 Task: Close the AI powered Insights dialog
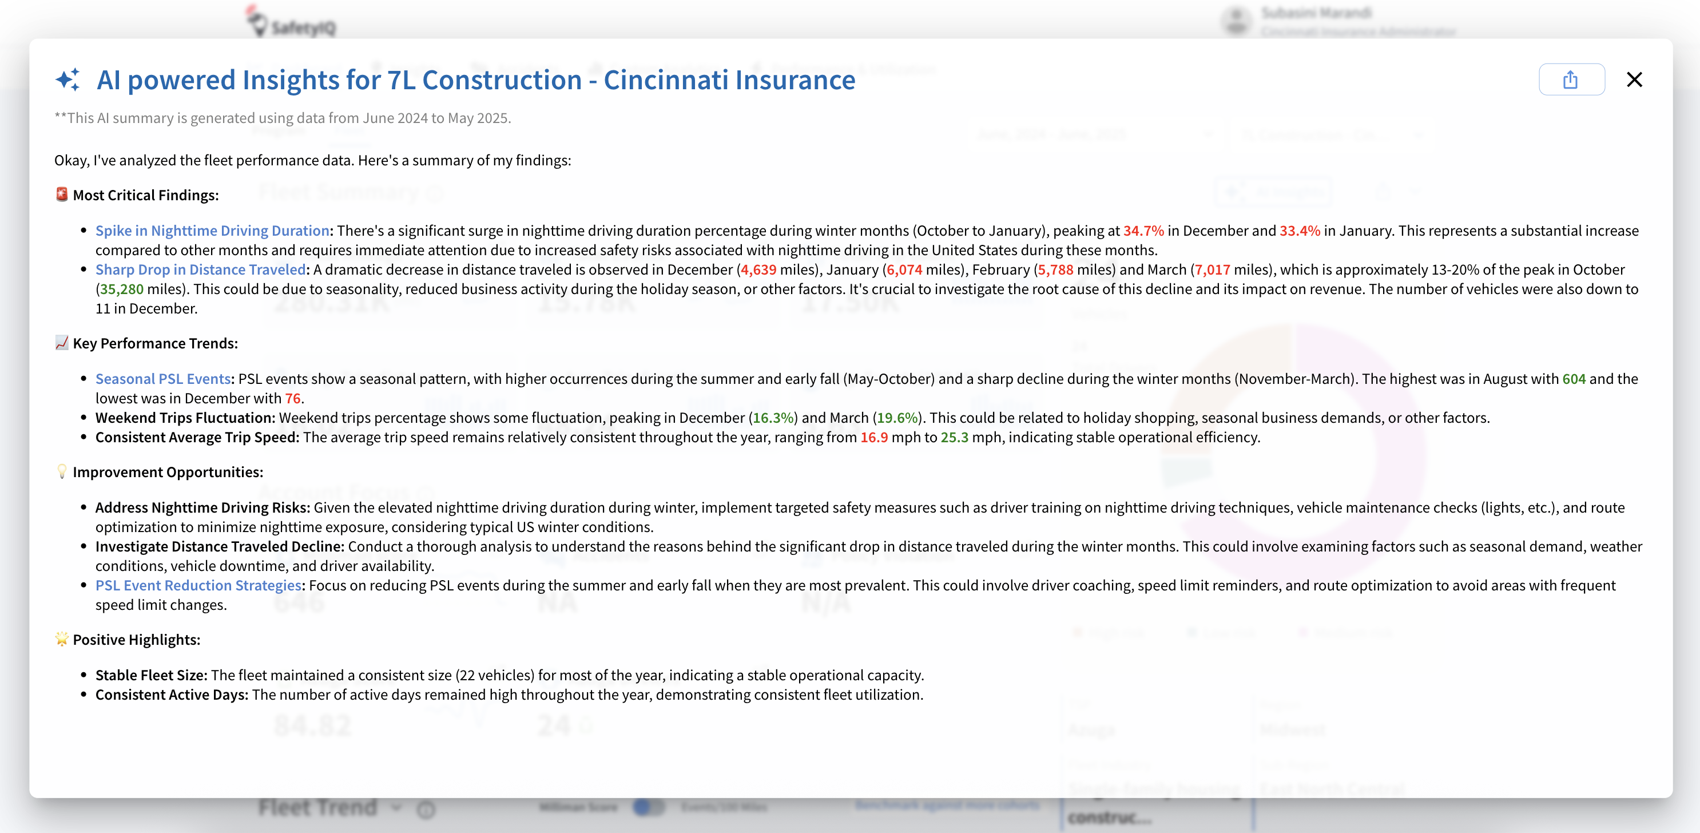point(1634,80)
